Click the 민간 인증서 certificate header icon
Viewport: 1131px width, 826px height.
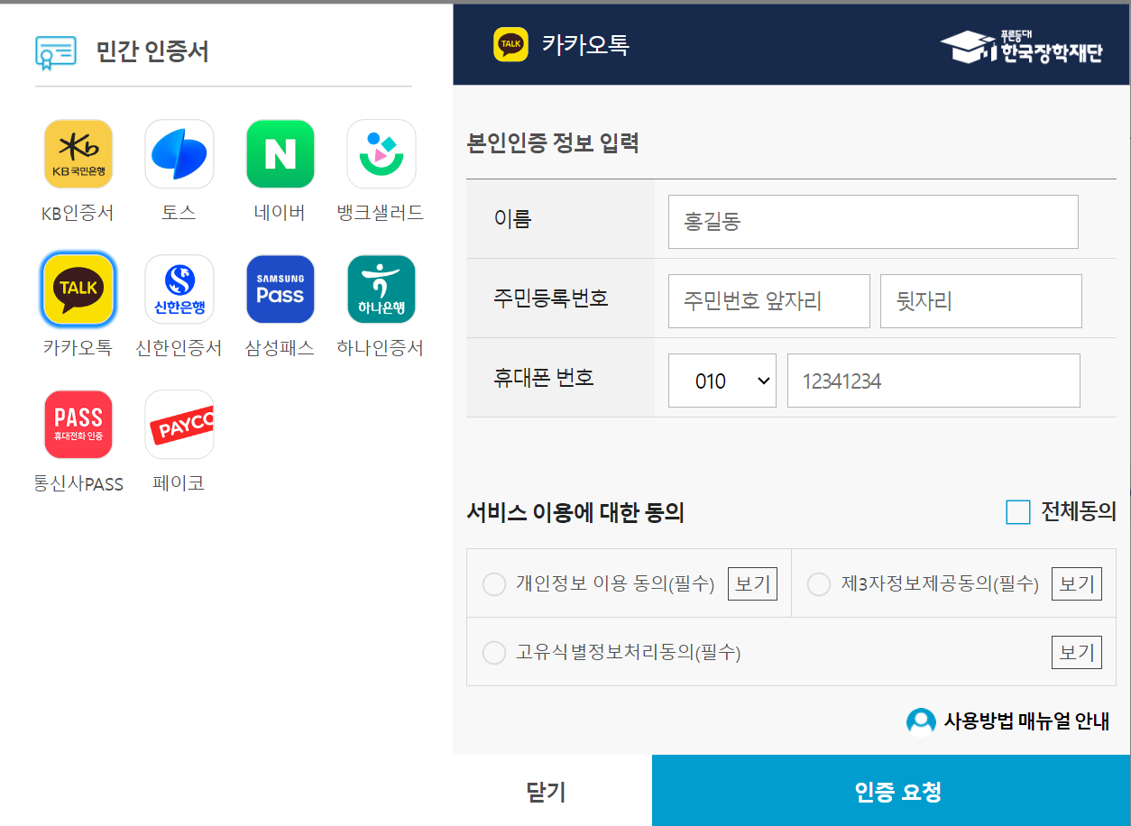coord(56,52)
